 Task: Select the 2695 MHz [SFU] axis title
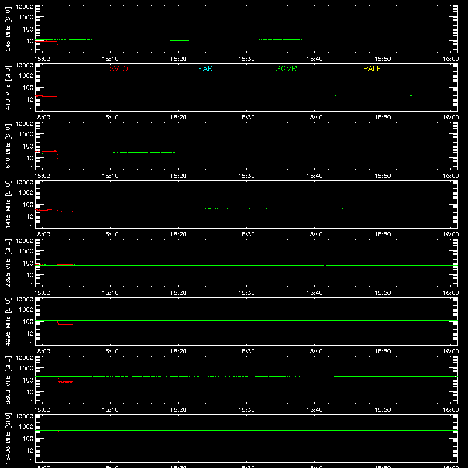coord(8,263)
